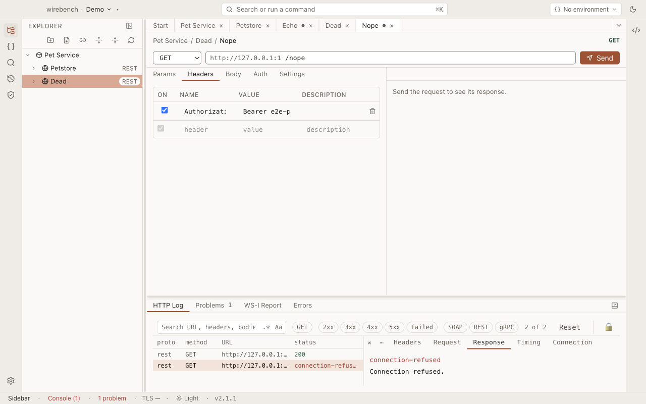
Task: Click the new folder icon in Explorer
Action: pyautogui.click(x=50, y=40)
